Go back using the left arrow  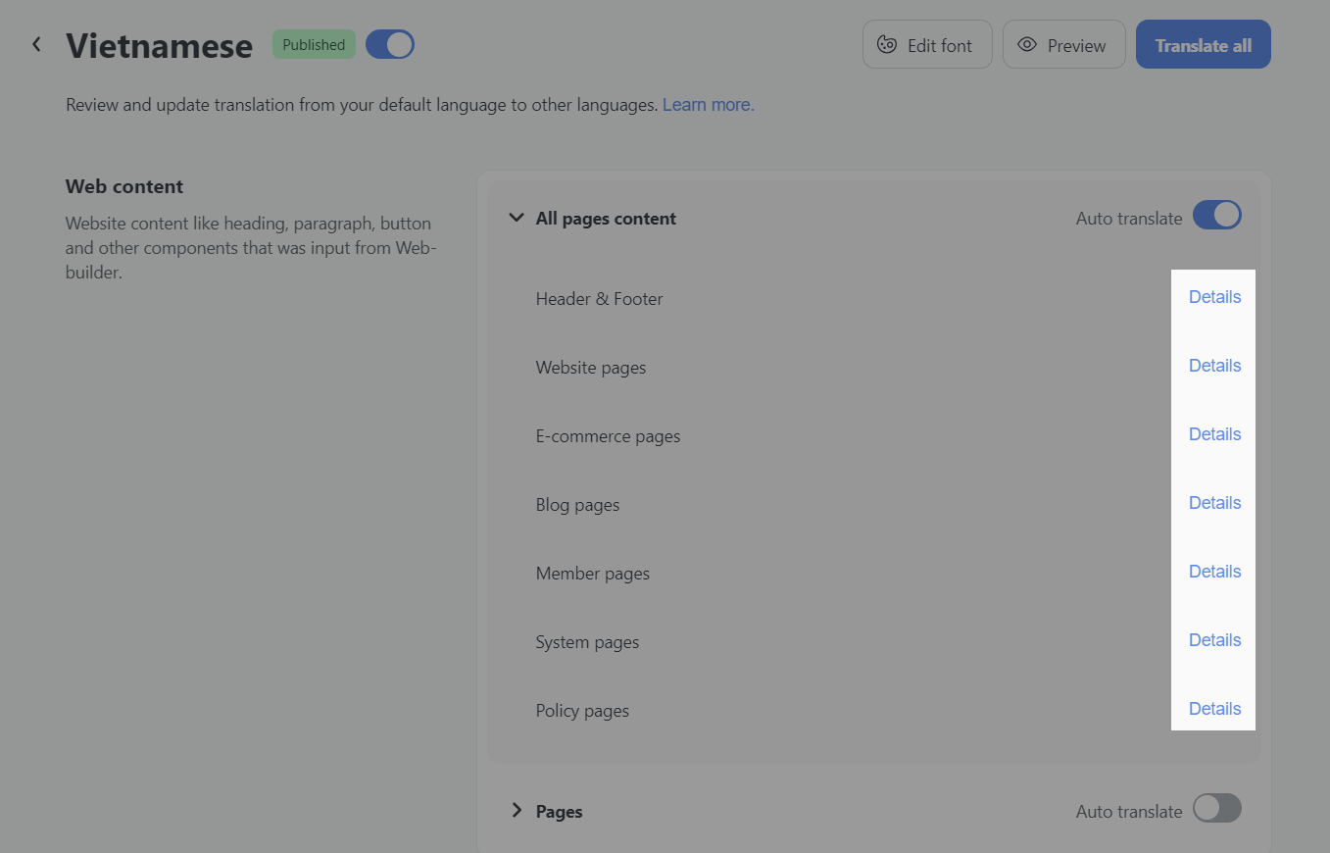36,44
